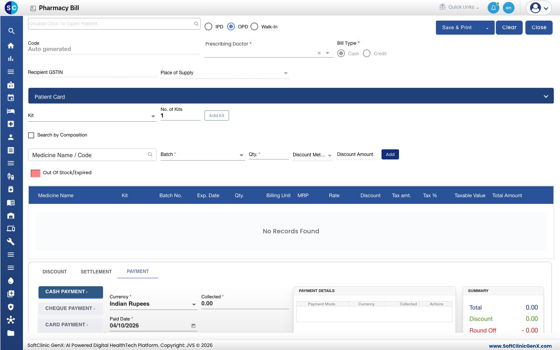
Task: Open the wrench maintenance sidebar icon
Action: click(x=11, y=241)
